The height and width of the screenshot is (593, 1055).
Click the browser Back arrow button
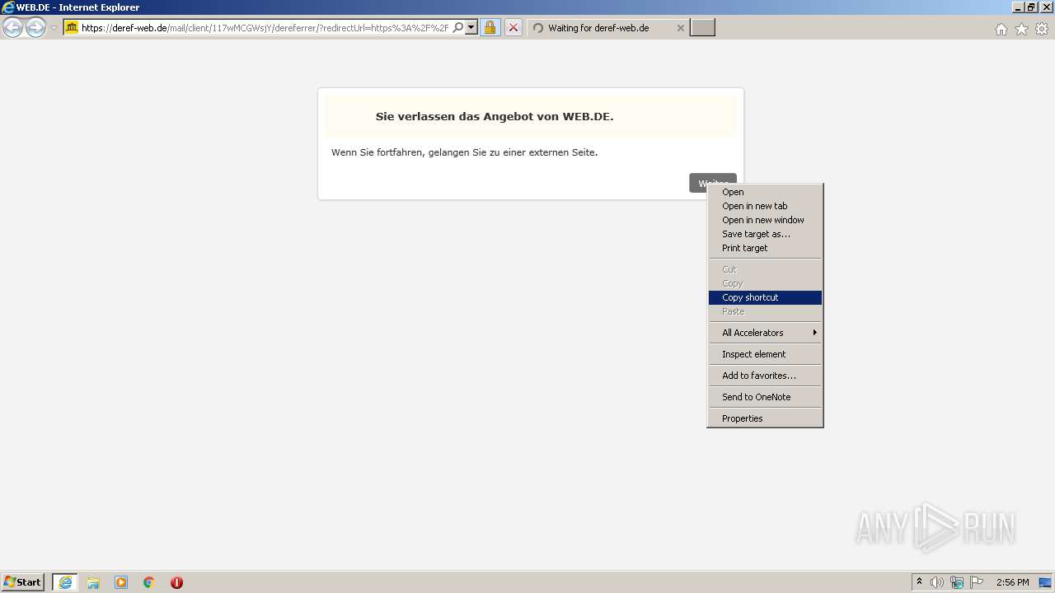point(13,28)
